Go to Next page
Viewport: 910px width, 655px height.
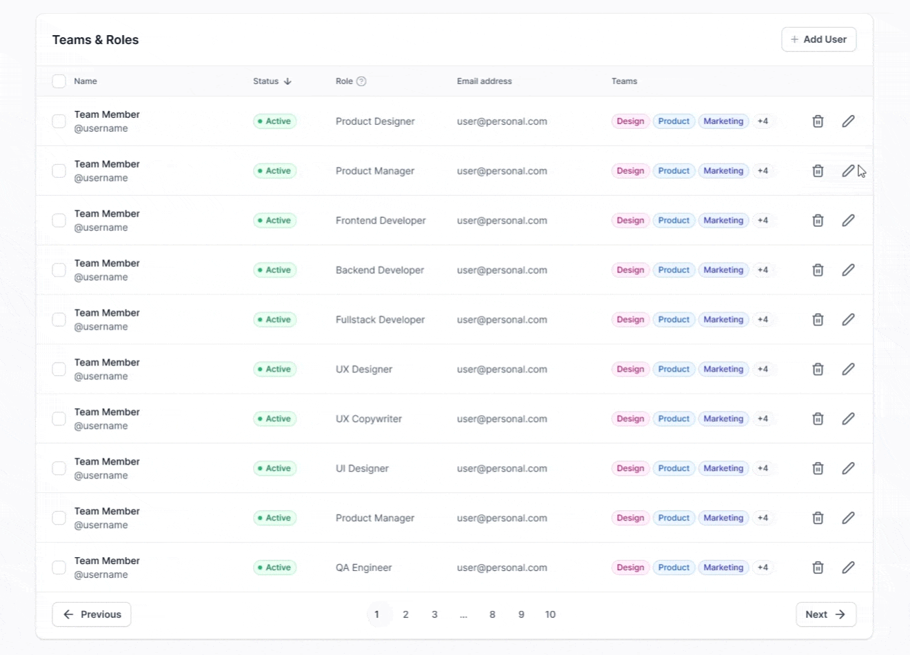[x=825, y=614]
